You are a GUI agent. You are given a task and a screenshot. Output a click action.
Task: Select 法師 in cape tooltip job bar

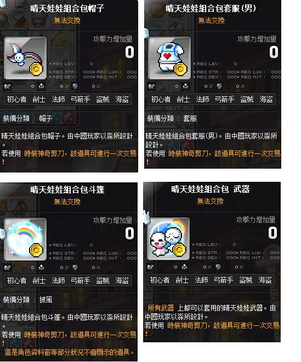58,281
